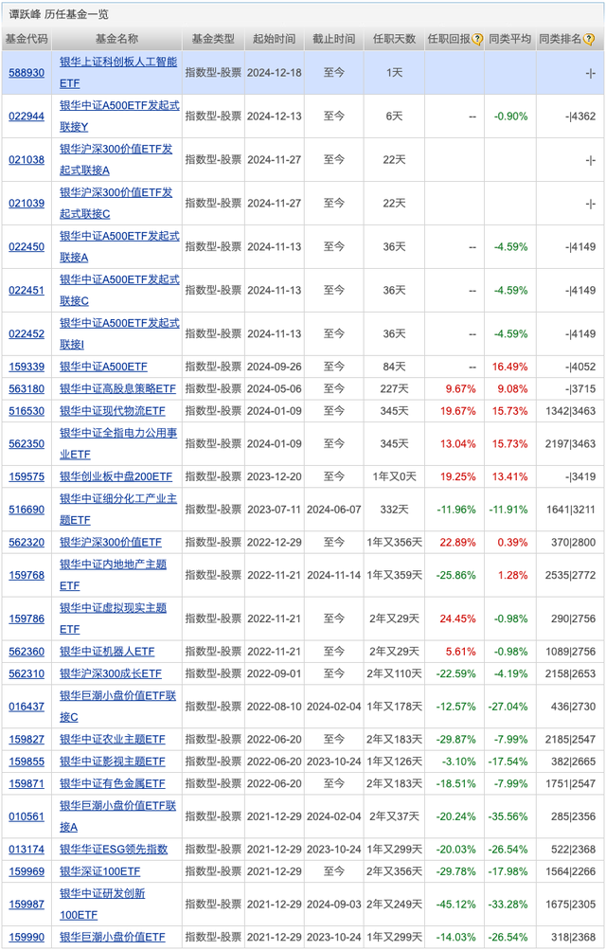Open the 银华中证机器人ETF link
This screenshot has height=950, width=606.
(x=107, y=652)
